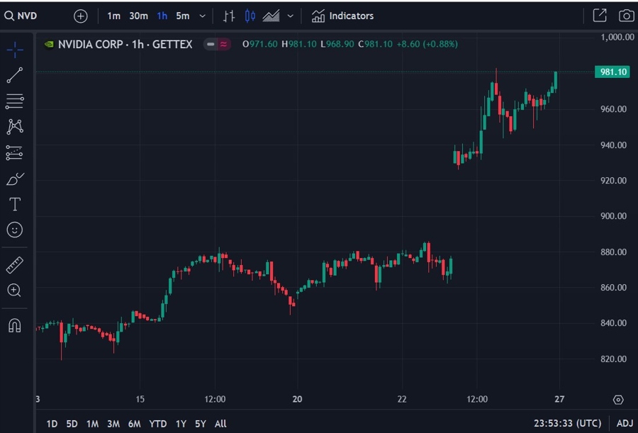Select the forecasting and measurement tool
This screenshot has width=638, height=433.
(x=14, y=152)
